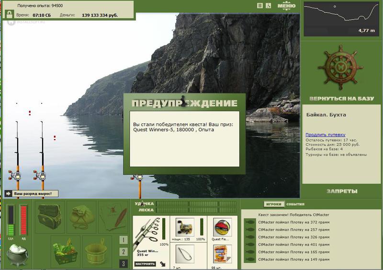This screenshot has height=270, width=383.
Task: Select the reel with мощн.: 135
Action: pyautogui.click(x=185, y=227)
